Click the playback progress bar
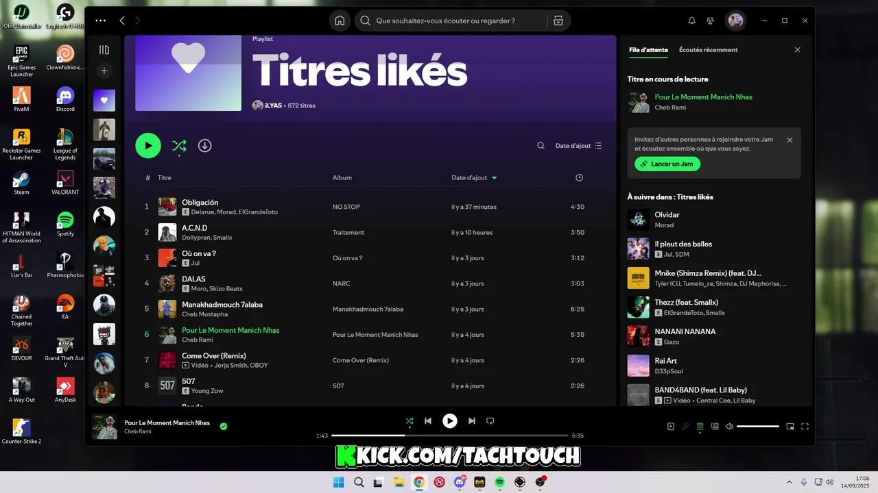 450,435
